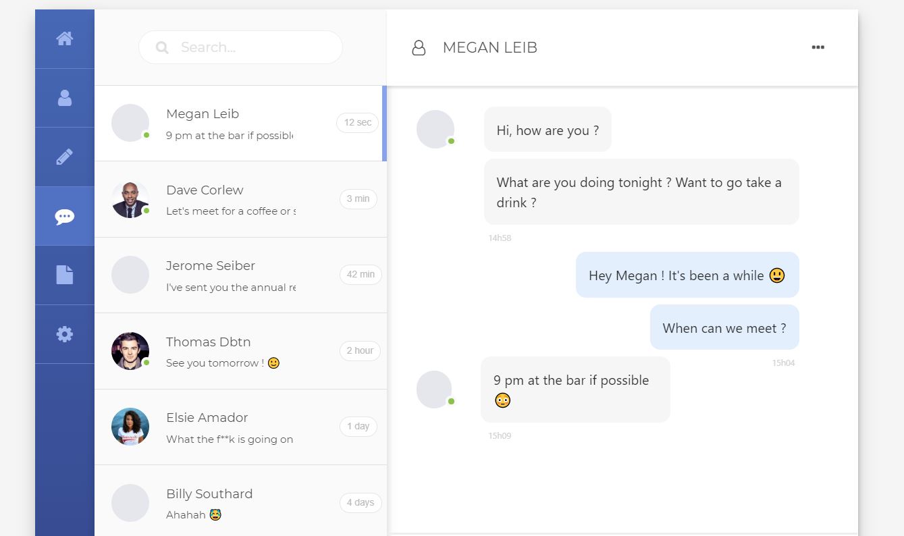Go to the Home sidebar icon

65,38
